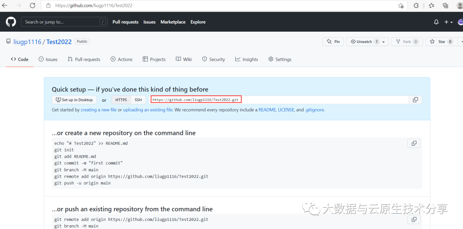
Task: Switch to the Security tab
Action: [213, 59]
